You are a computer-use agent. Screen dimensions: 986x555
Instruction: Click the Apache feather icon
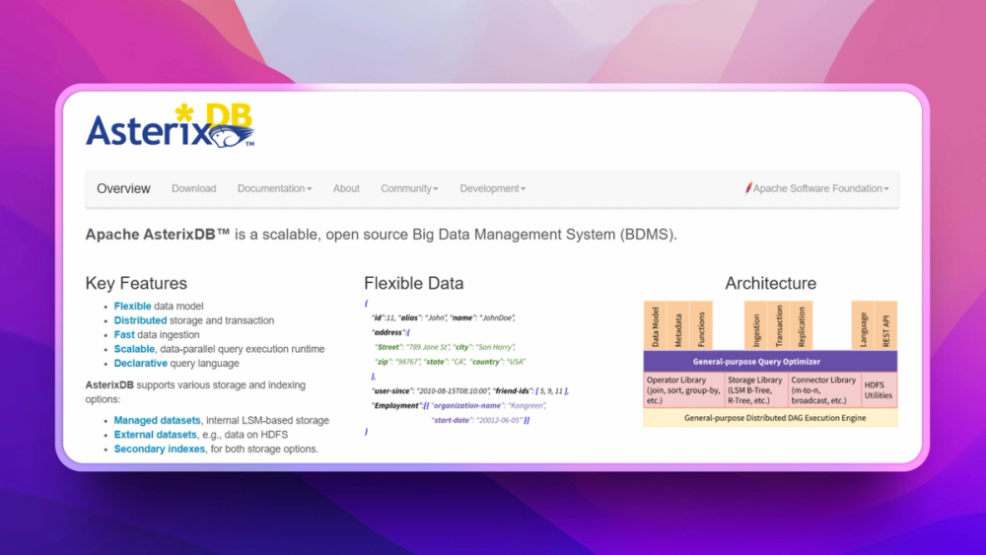coord(748,188)
